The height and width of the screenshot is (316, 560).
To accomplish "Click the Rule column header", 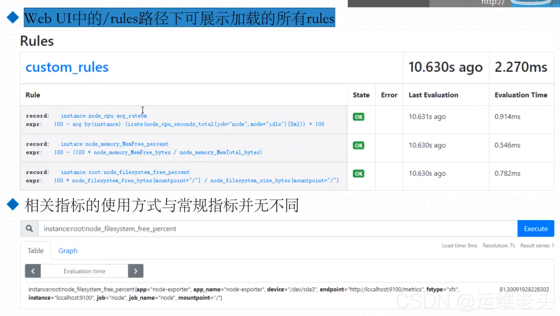I will click(x=33, y=95).
